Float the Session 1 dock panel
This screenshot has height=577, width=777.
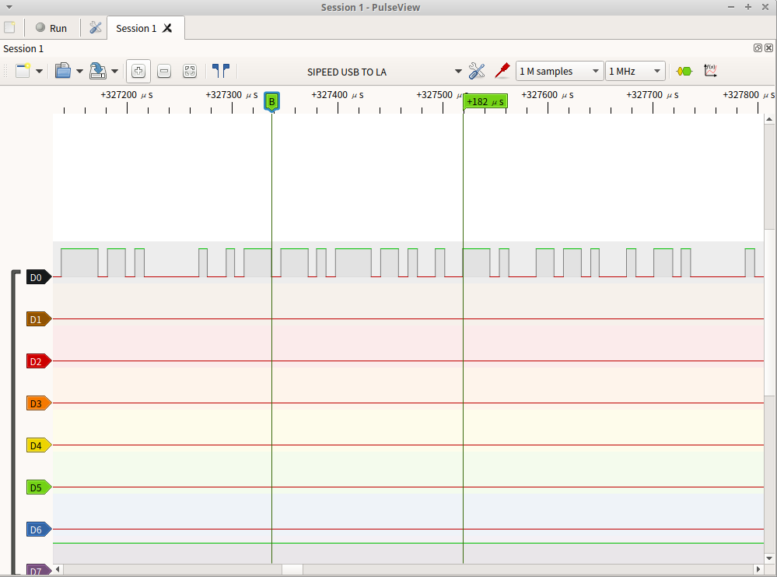(758, 48)
